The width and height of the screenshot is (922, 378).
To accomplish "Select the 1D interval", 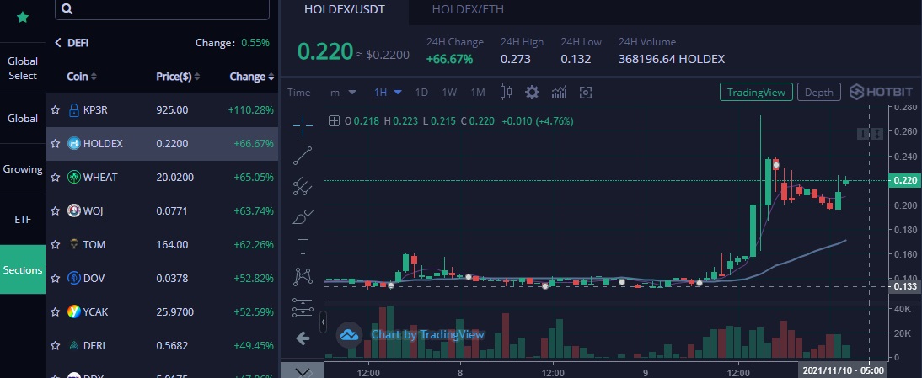I will click(421, 92).
